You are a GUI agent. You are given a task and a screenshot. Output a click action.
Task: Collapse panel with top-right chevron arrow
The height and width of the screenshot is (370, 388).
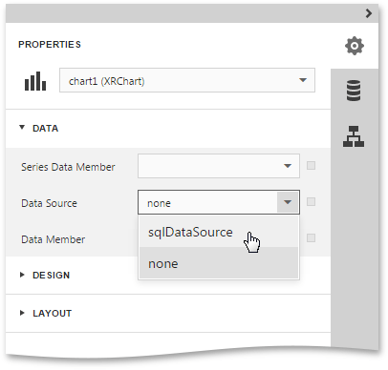[x=369, y=13]
